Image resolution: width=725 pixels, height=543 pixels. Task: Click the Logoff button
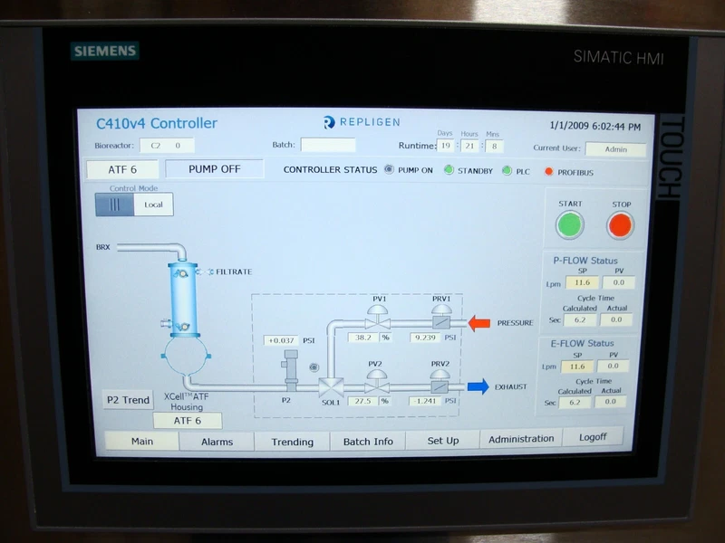593,438
